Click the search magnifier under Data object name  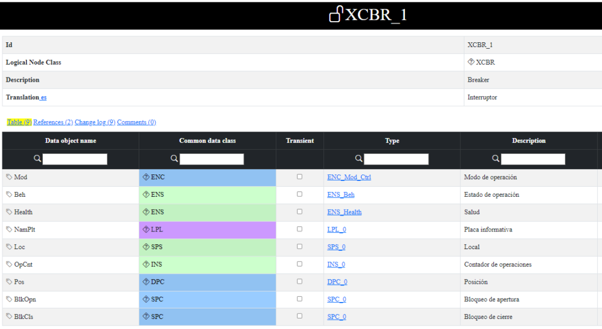[x=37, y=159]
